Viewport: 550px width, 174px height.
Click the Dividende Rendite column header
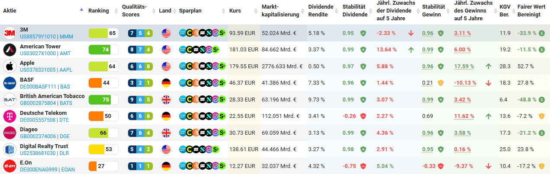point(321,10)
